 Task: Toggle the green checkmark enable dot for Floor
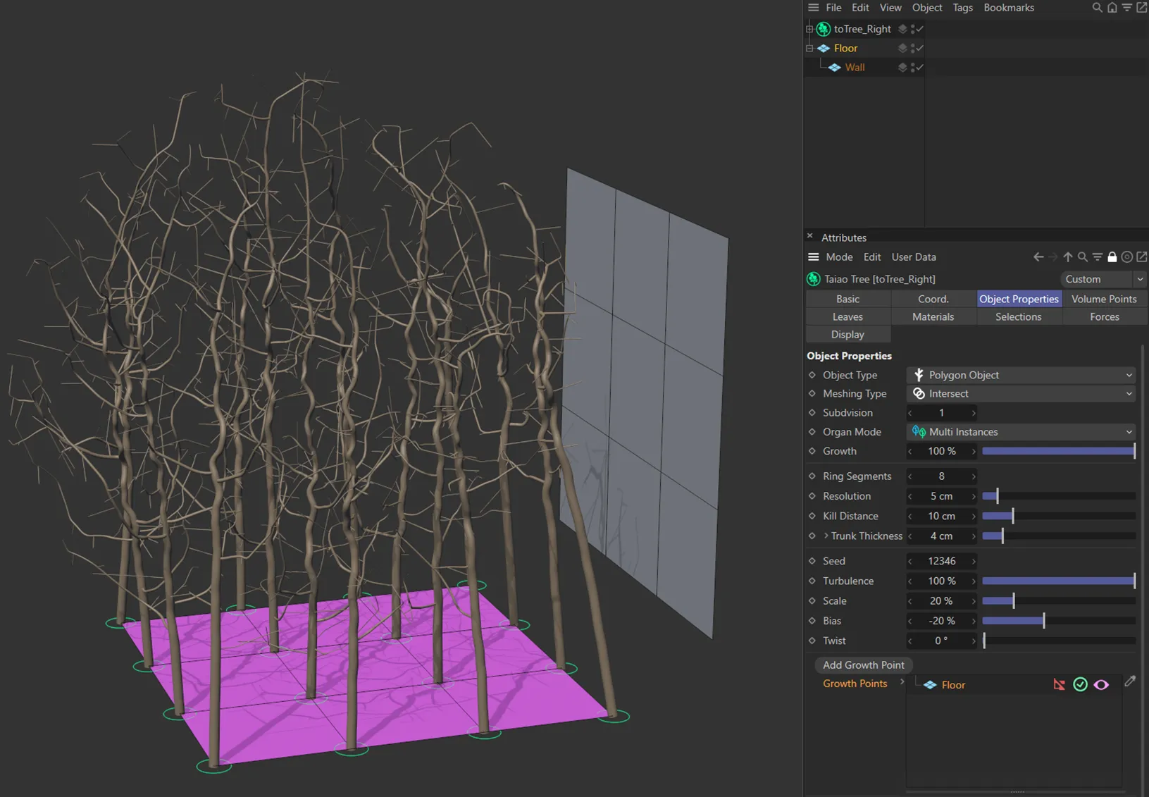[x=1080, y=684]
